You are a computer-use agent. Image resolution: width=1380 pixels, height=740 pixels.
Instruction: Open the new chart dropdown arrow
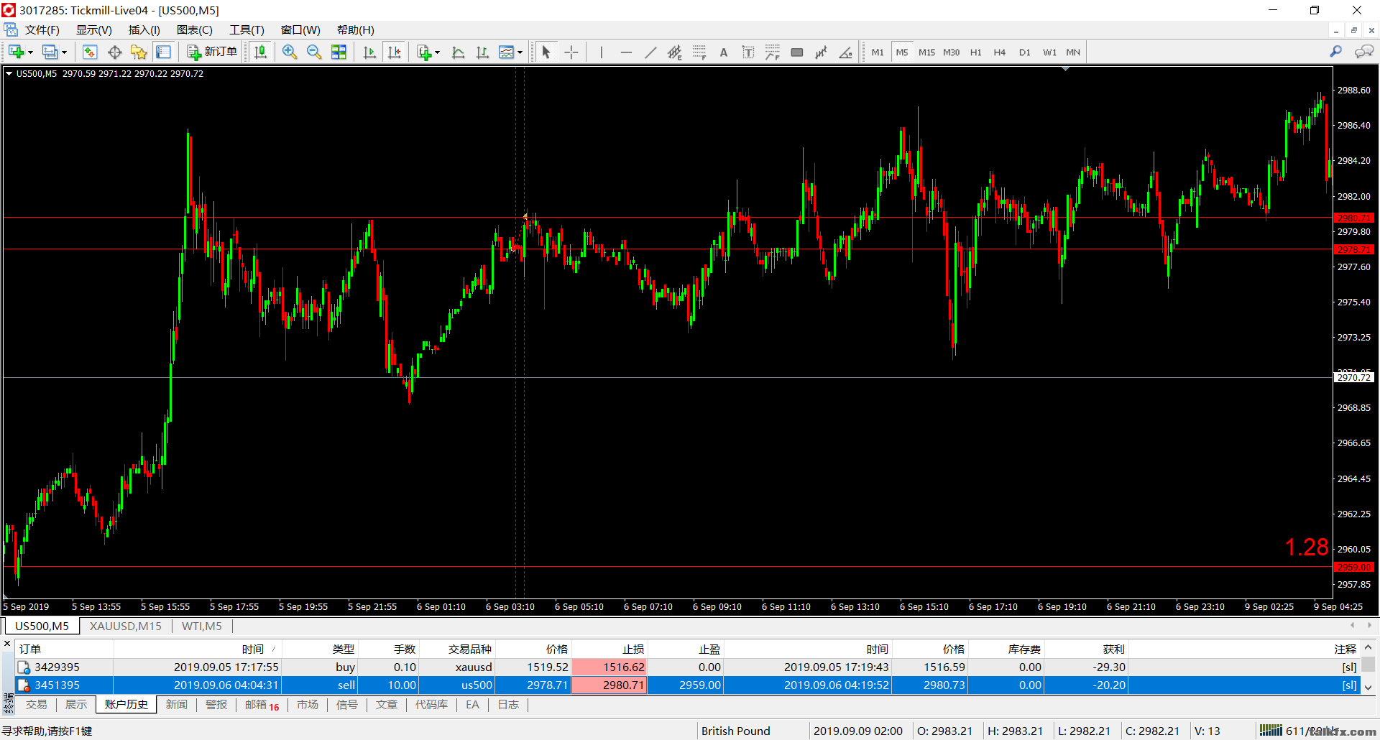pos(30,52)
